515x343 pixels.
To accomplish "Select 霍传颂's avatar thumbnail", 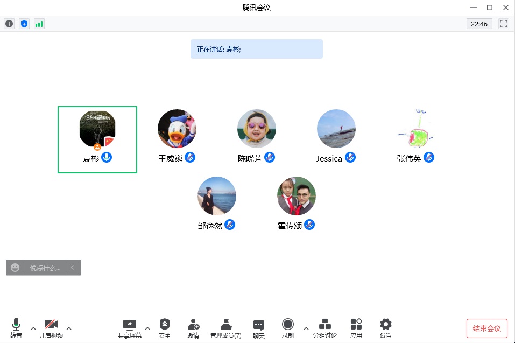I will [x=297, y=196].
